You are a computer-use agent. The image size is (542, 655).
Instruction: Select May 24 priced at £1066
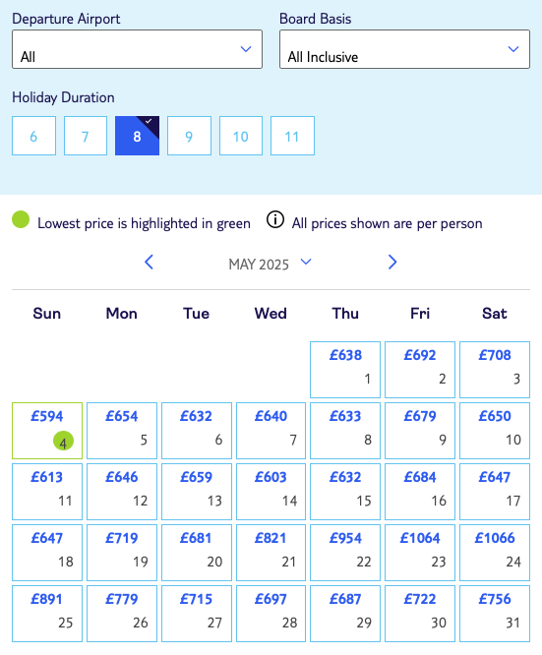(495, 553)
